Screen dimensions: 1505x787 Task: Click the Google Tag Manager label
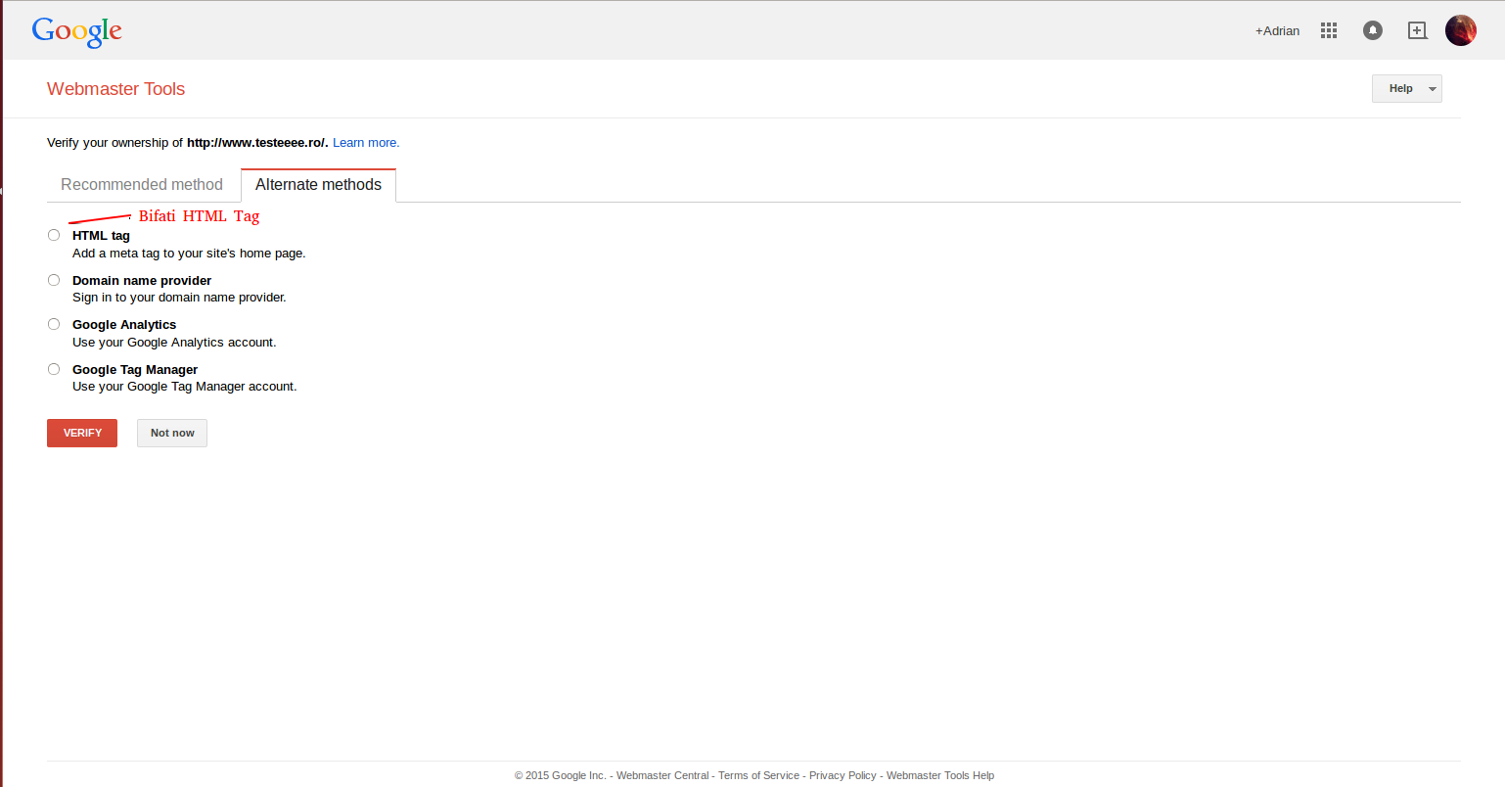135,370
